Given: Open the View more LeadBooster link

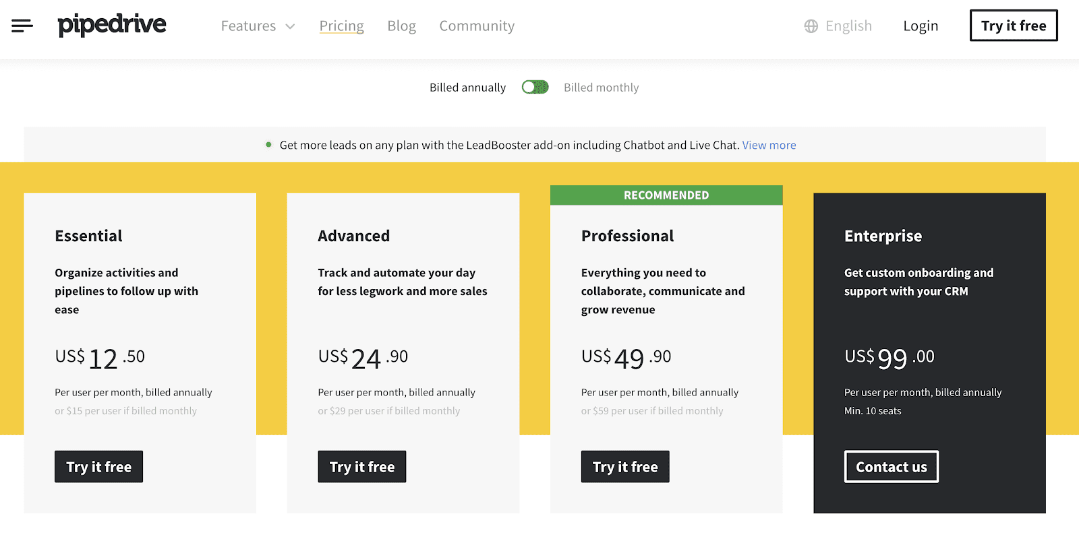Looking at the screenshot, I should (x=769, y=145).
